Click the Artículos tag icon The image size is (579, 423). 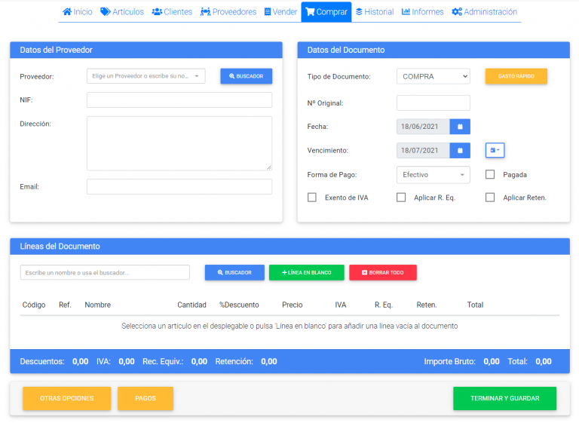pyautogui.click(x=105, y=12)
